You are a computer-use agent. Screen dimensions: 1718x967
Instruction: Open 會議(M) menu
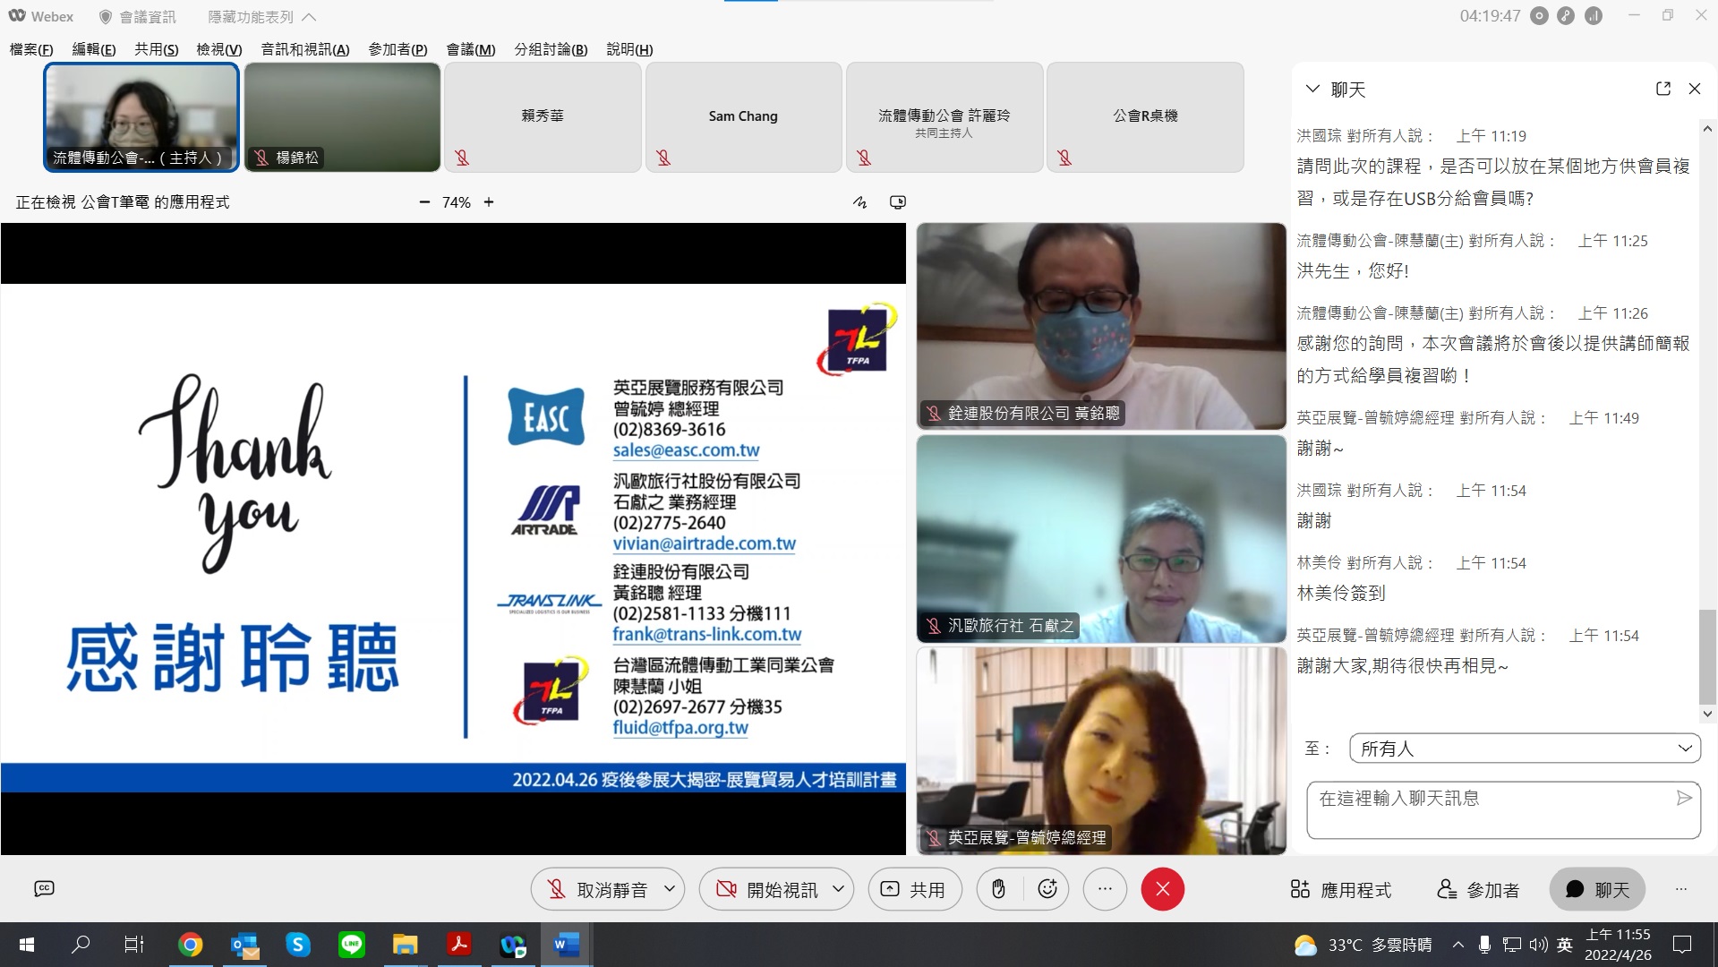tap(471, 49)
